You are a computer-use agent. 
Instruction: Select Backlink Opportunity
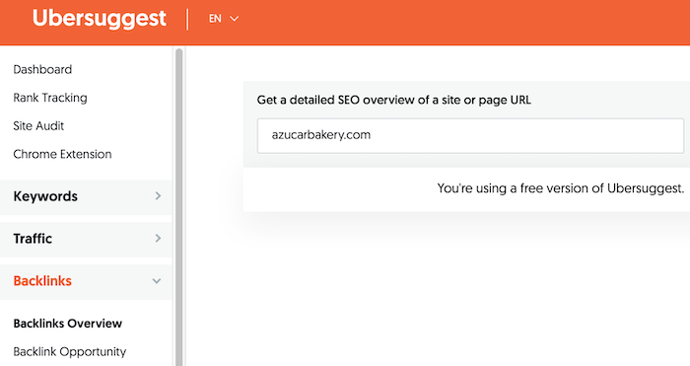pyautogui.click(x=70, y=351)
